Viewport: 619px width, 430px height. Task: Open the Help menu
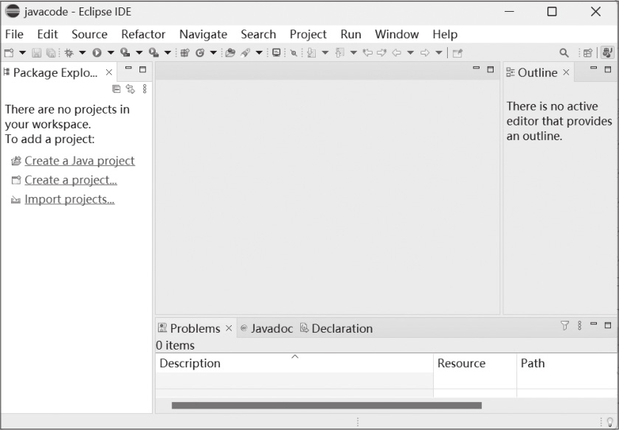[x=445, y=35]
